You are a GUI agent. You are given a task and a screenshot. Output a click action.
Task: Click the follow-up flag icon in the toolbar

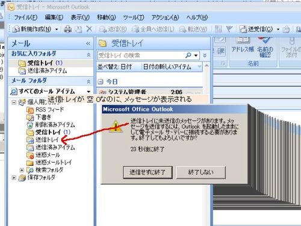[229, 29]
